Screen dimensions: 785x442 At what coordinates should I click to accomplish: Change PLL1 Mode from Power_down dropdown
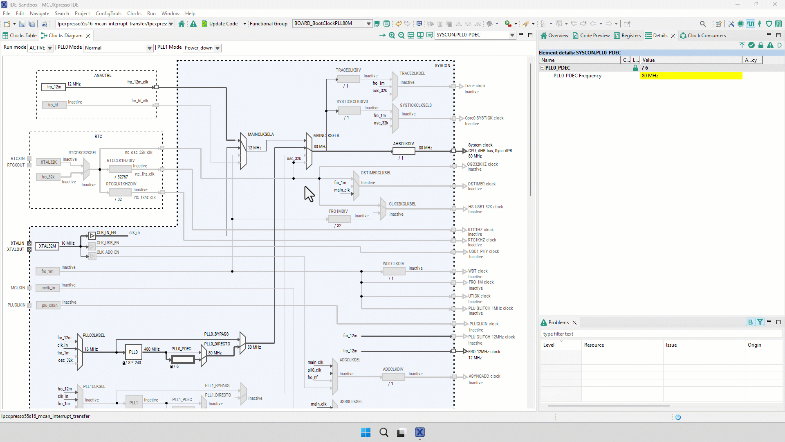tap(202, 48)
